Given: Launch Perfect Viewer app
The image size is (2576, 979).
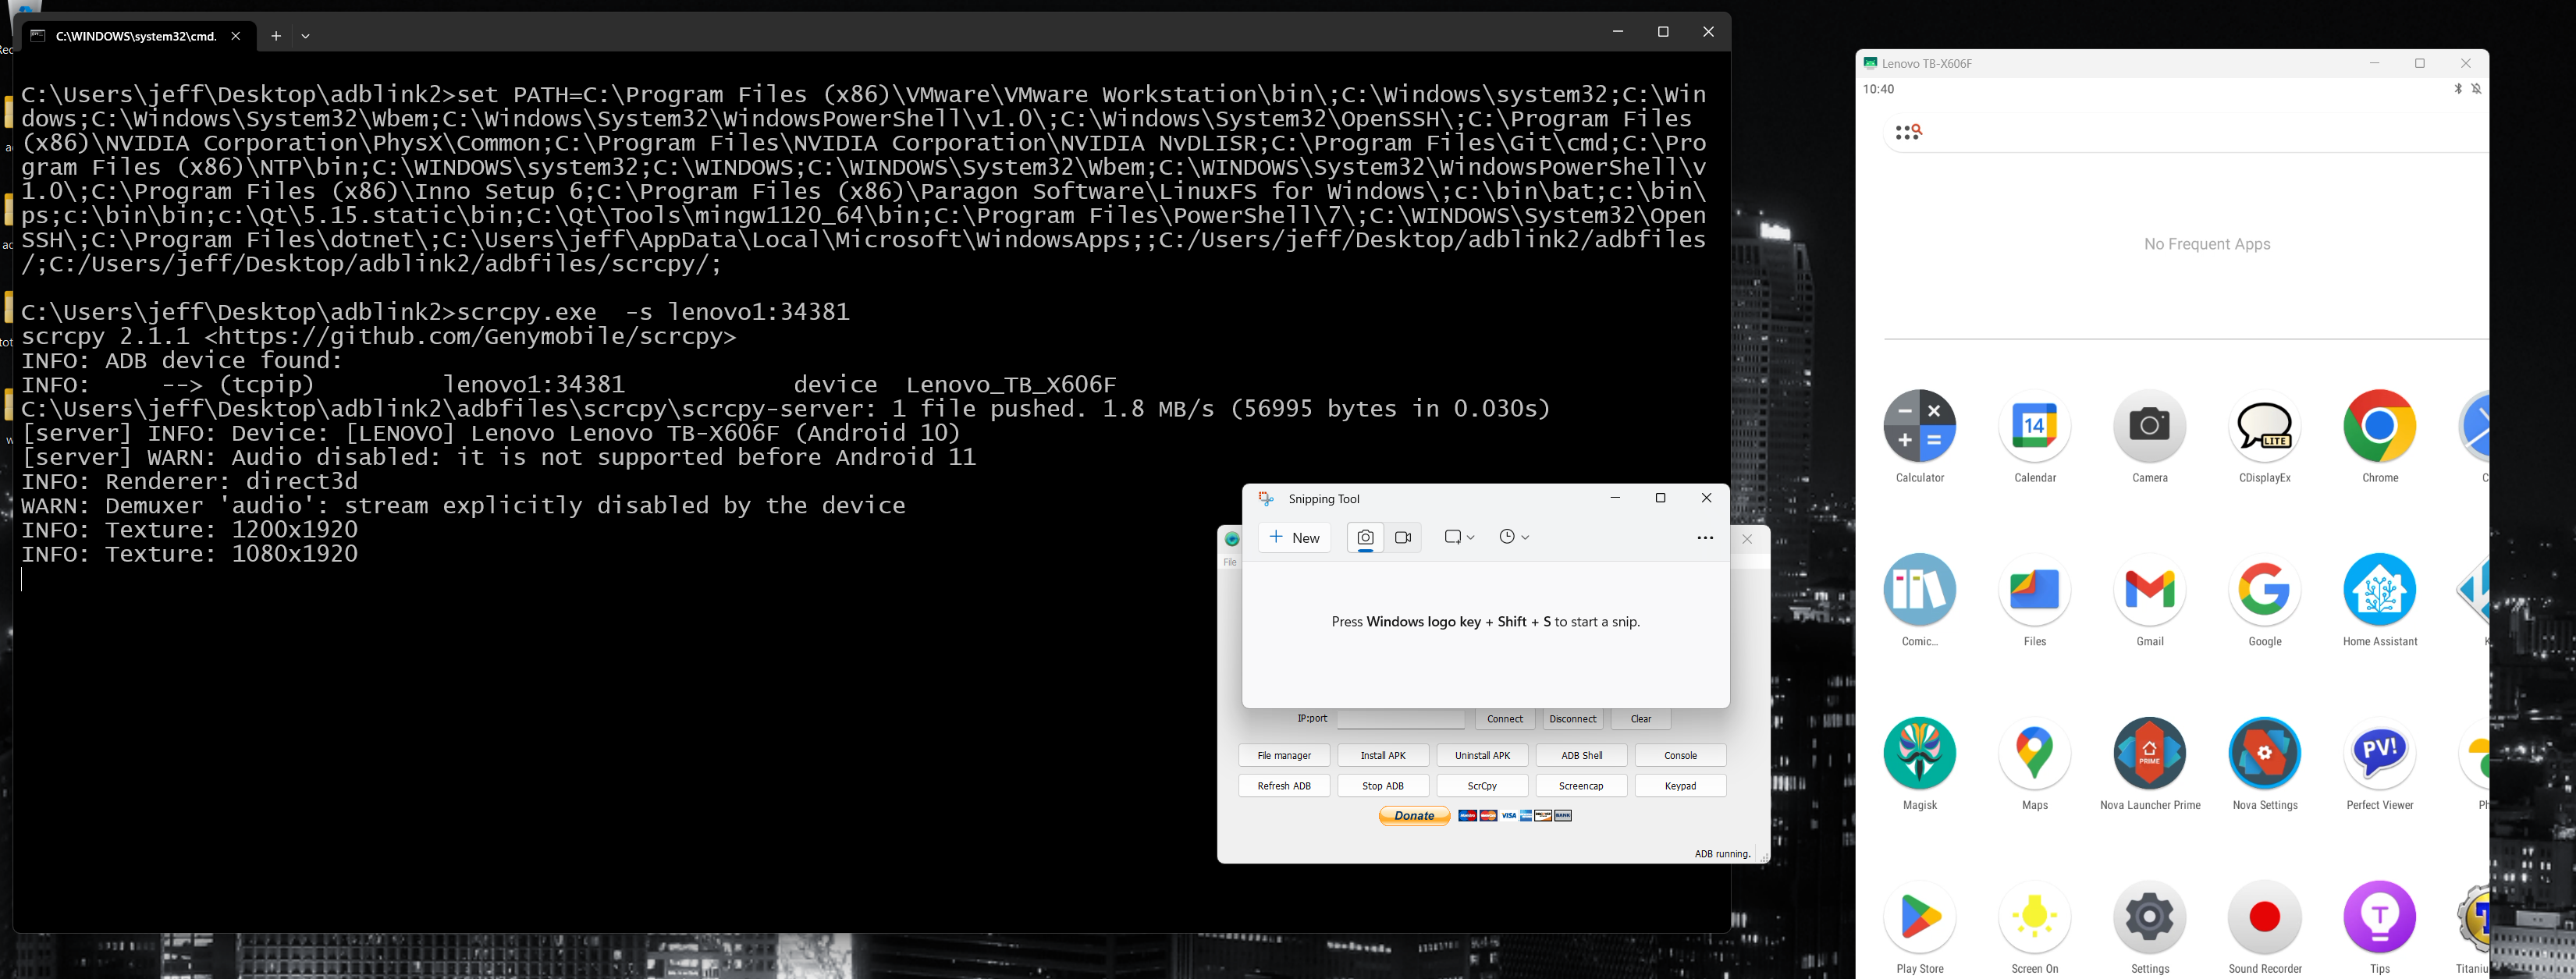Looking at the screenshot, I should tap(2379, 754).
